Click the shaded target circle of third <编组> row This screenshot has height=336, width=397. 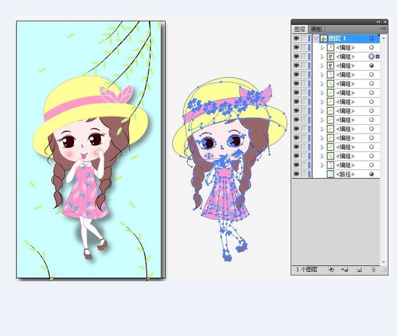click(371, 65)
